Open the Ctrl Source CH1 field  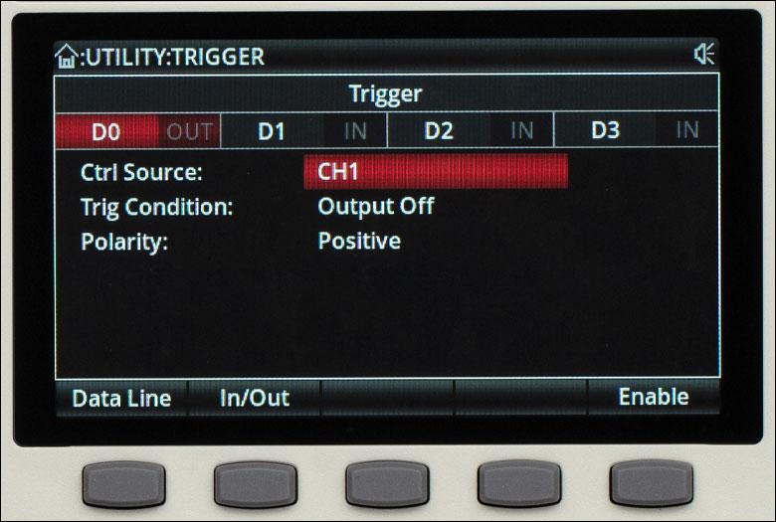pyautogui.click(x=436, y=171)
